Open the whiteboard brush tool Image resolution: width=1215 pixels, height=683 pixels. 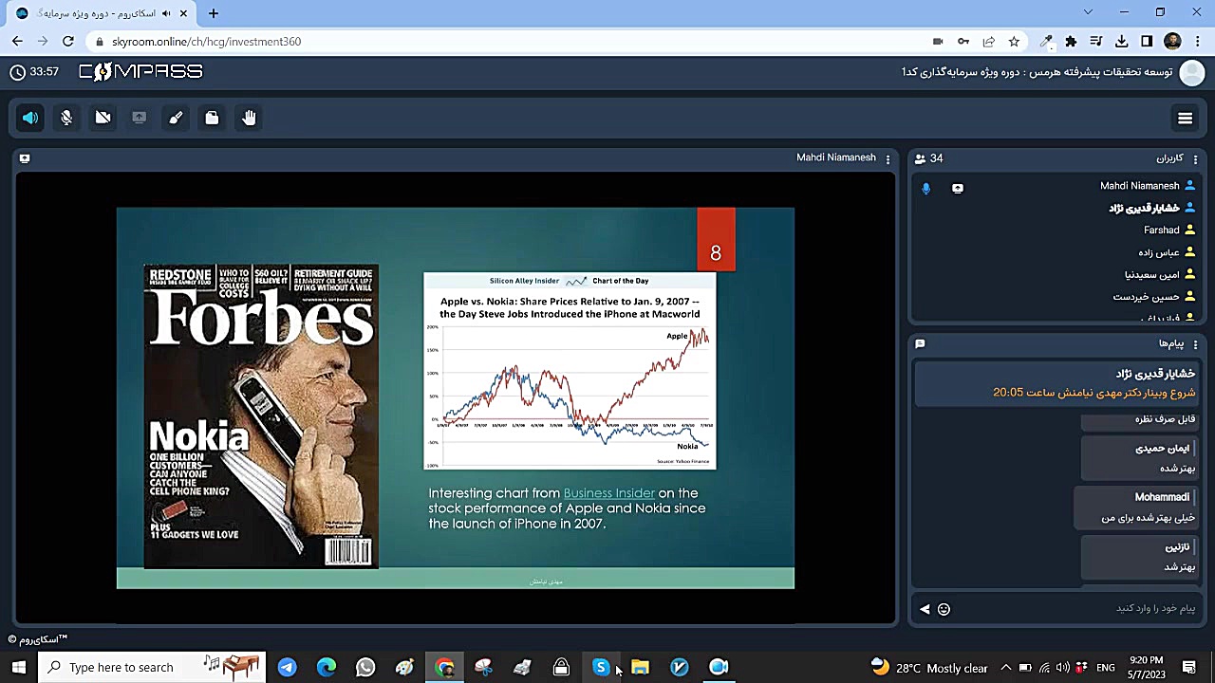(x=176, y=118)
